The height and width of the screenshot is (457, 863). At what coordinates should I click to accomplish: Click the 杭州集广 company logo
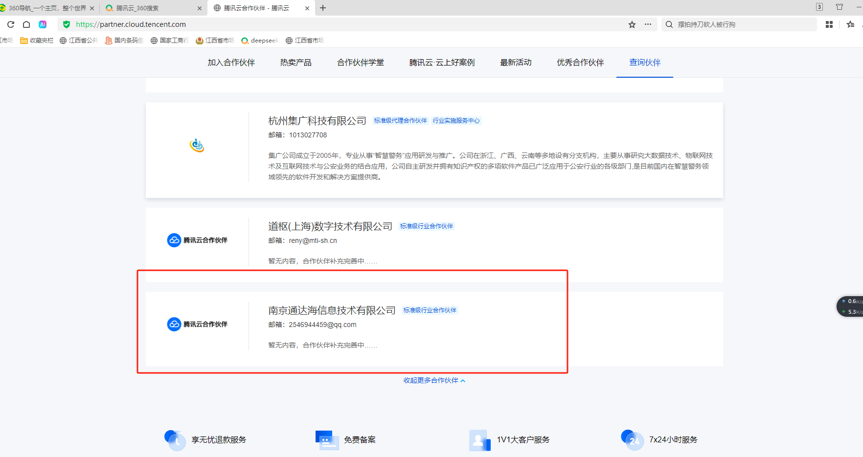[x=197, y=146]
